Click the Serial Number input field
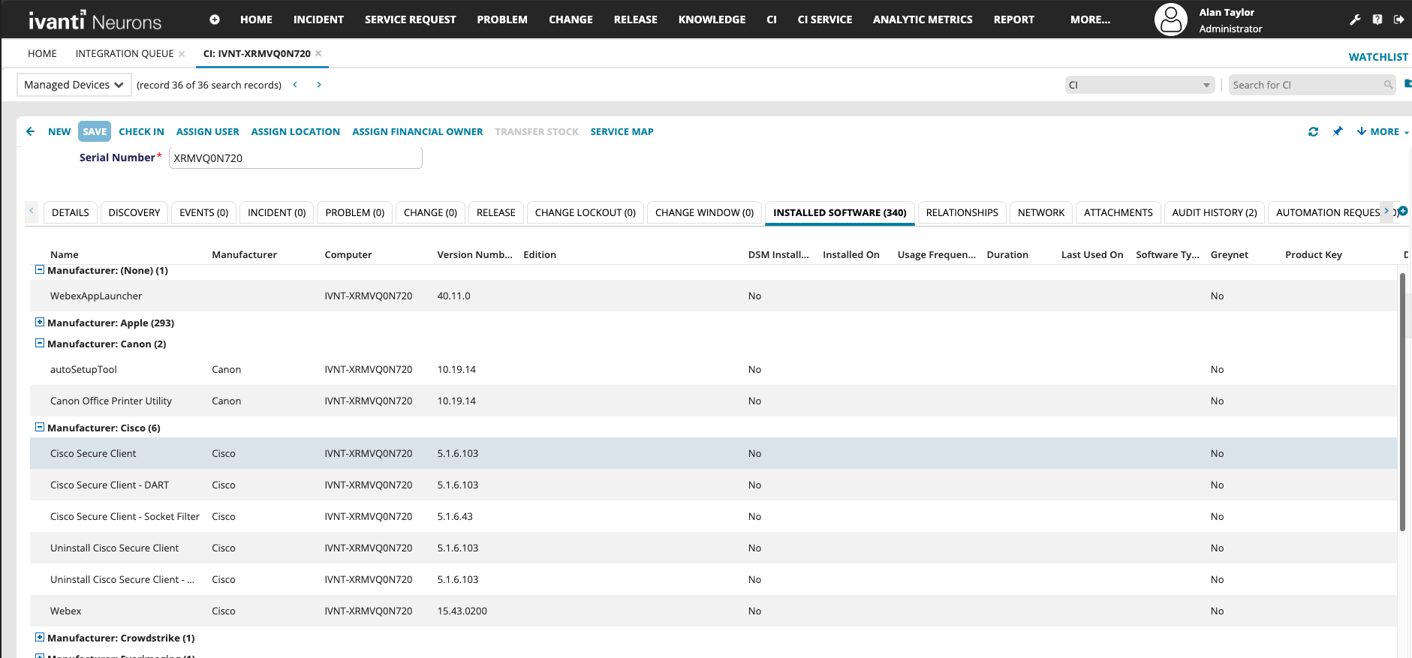The image size is (1412, 658). pyautogui.click(x=295, y=158)
